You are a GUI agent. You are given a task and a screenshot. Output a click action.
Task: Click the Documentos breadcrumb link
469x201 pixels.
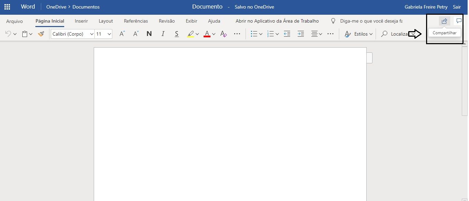pos(86,7)
